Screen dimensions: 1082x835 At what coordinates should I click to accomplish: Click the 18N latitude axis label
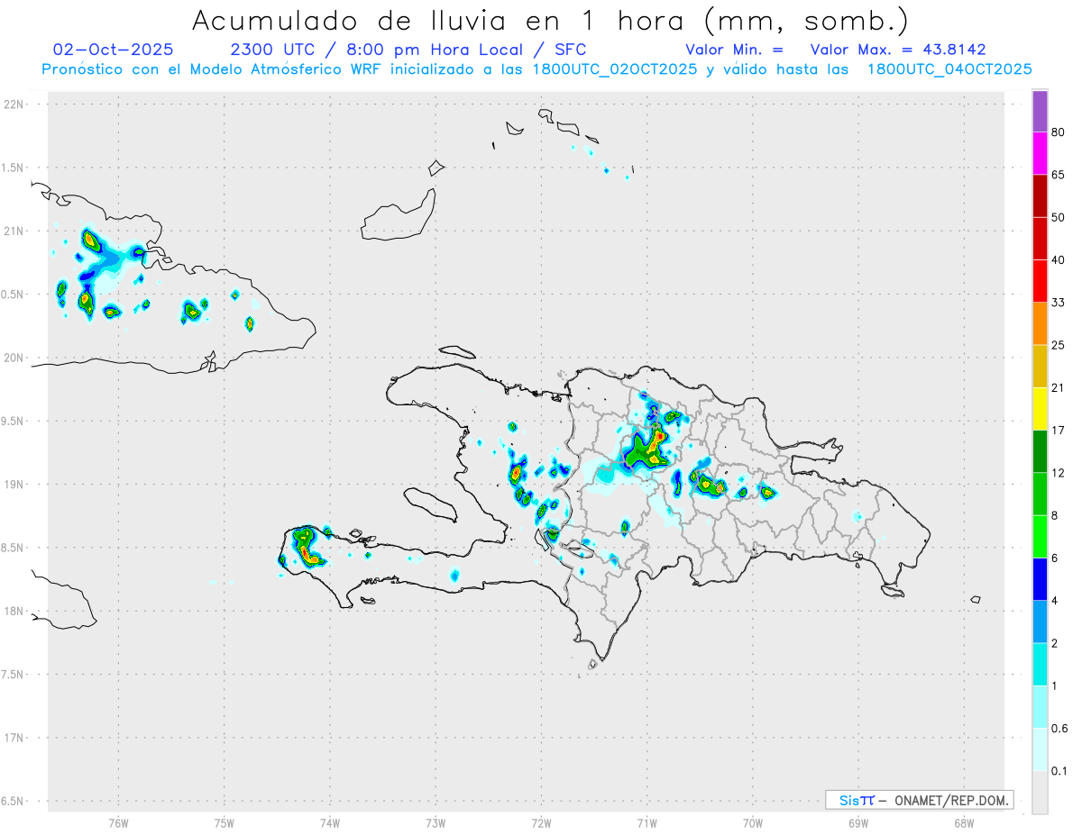point(14,612)
